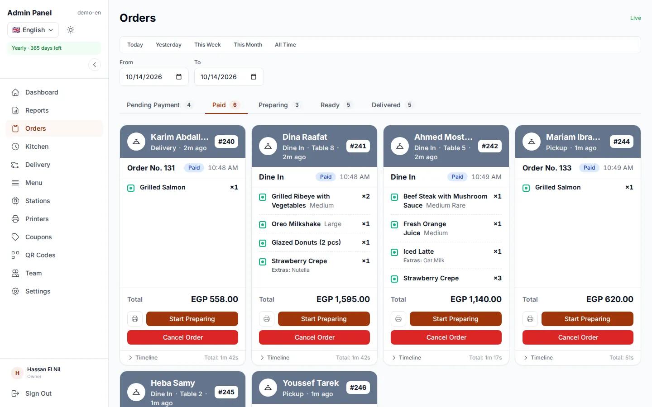Print order #244 receipt
Image resolution: width=652 pixels, height=407 pixels.
click(x=530, y=319)
